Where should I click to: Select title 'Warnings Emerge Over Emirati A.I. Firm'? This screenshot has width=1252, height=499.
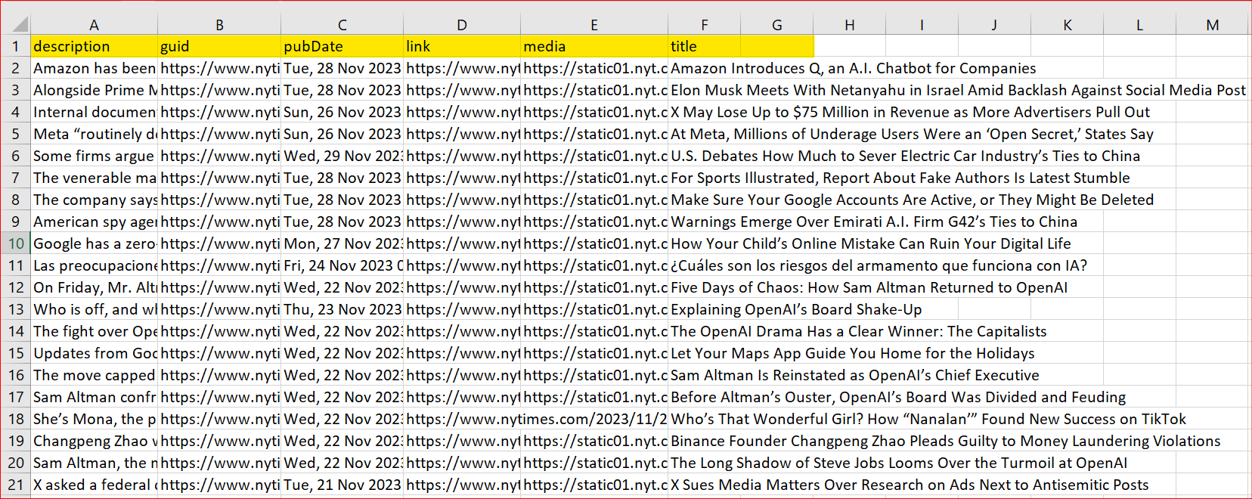pos(874,222)
